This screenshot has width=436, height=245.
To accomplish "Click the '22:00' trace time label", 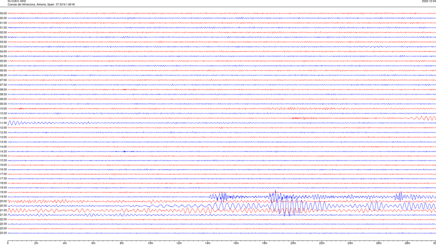I will (x=3, y=220).
